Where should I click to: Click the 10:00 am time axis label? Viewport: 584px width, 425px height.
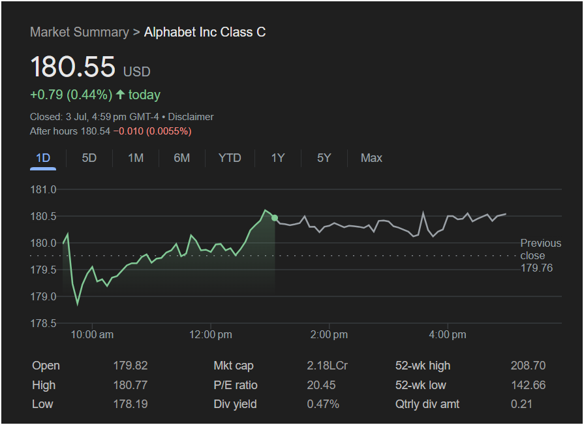[92, 334]
